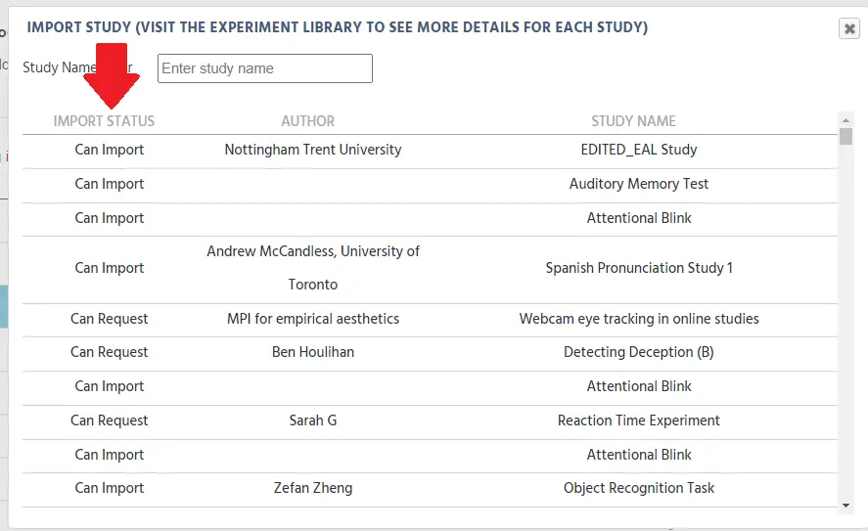Image resolution: width=868 pixels, height=531 pixels.
Task: Click Can Request for Reaction Time Experiment
Action: click(109, 420)
